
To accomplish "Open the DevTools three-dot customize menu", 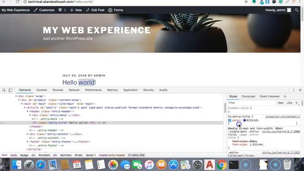I will click(x=294, y=90).
